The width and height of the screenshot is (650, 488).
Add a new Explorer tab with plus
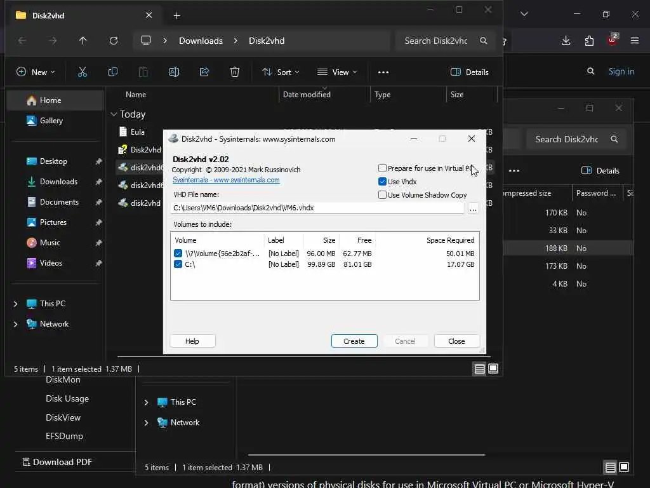(x=176, y=16)
